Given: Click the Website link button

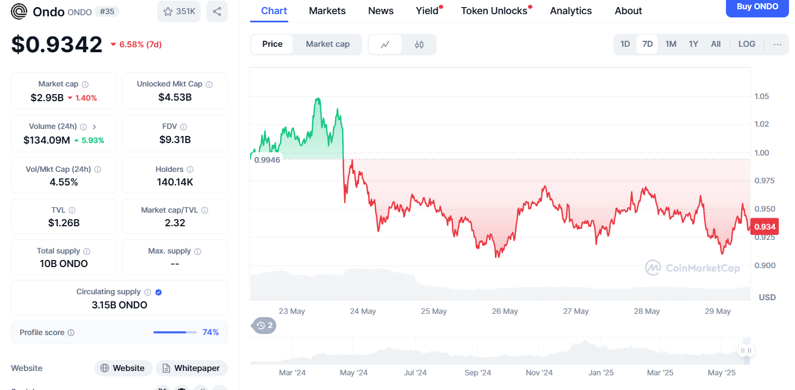Looking at the screenshot, I should tap(122, 368).
